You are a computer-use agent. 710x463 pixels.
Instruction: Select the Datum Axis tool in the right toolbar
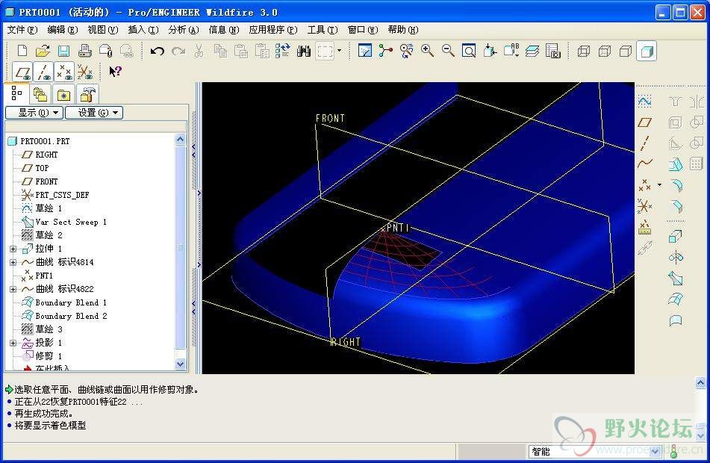[x=644, y=143]
